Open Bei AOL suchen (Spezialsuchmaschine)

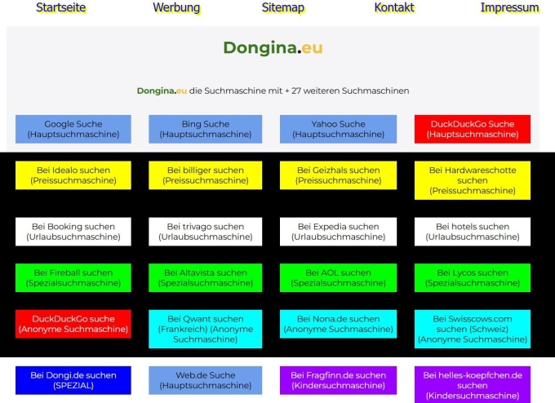tap(338, 277)
